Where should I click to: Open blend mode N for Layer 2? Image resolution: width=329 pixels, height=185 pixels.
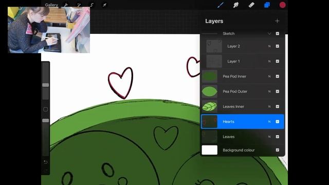click(x=269, y=46)
